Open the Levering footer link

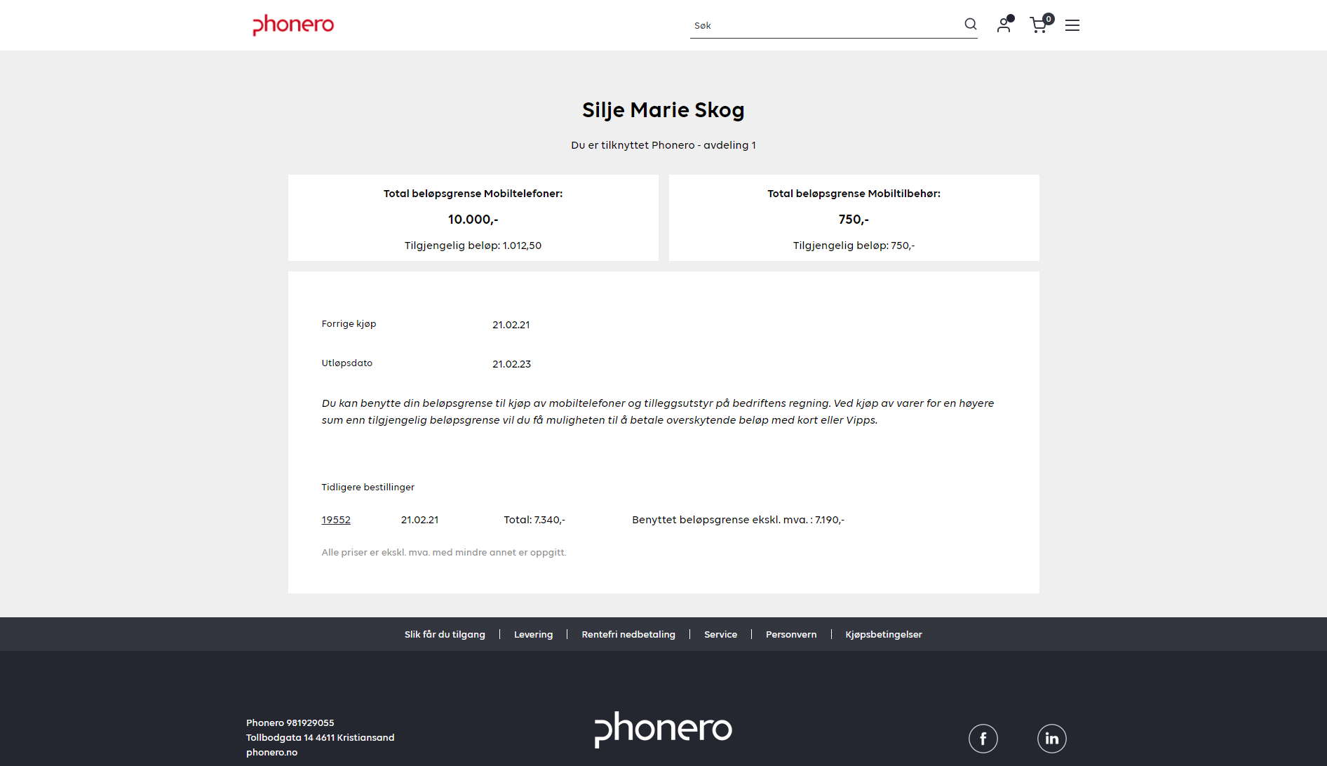point(534,634)
